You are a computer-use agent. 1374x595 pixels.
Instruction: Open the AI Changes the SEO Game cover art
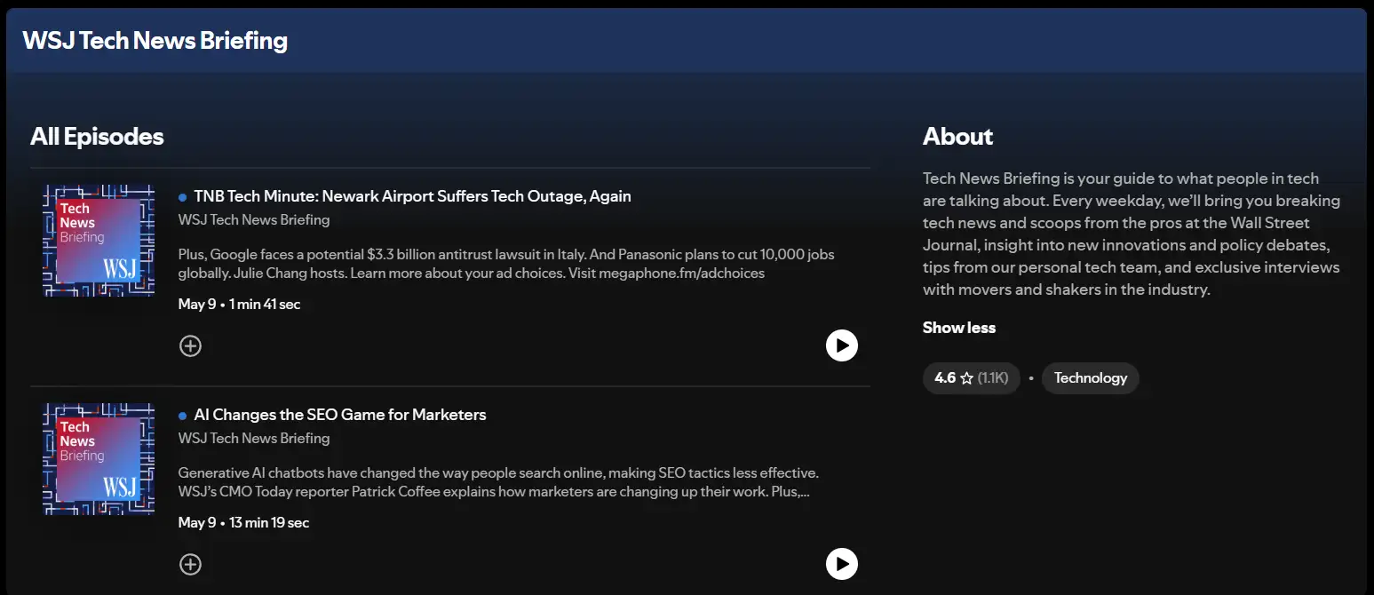point(99,459)
